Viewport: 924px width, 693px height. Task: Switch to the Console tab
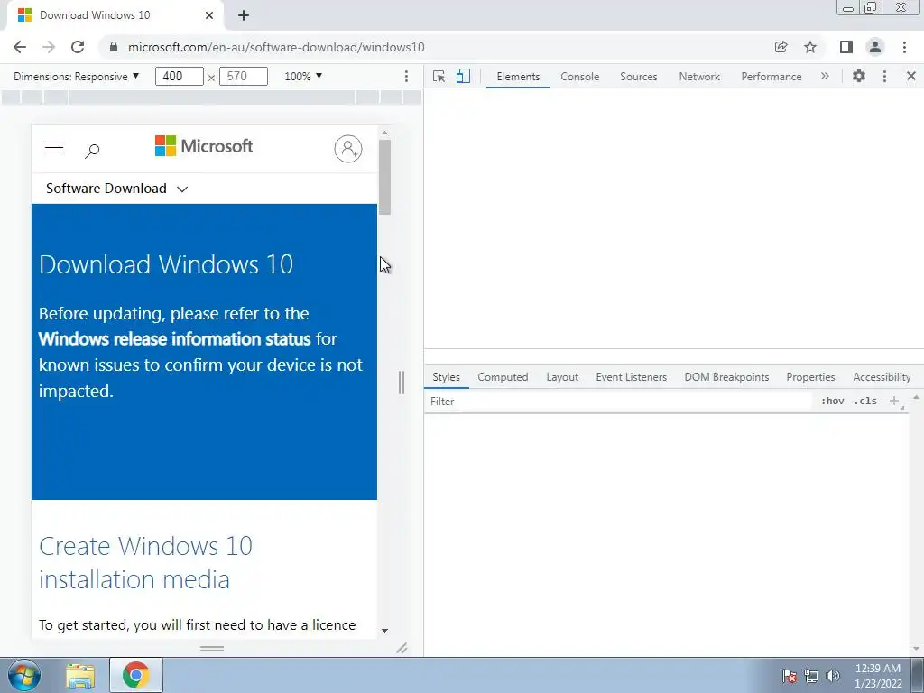click(x=580, y=77)
